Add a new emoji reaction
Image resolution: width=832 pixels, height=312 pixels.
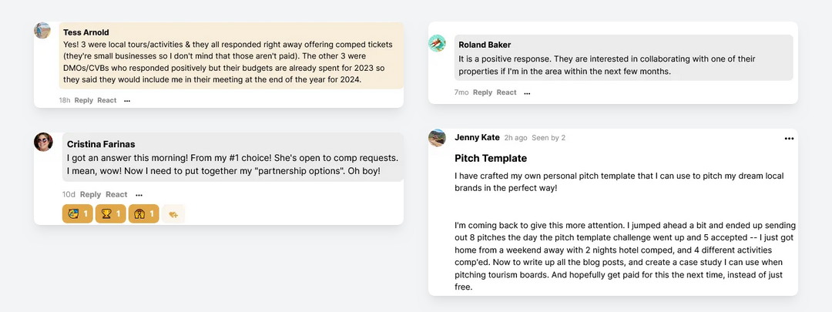coord(173,214)
